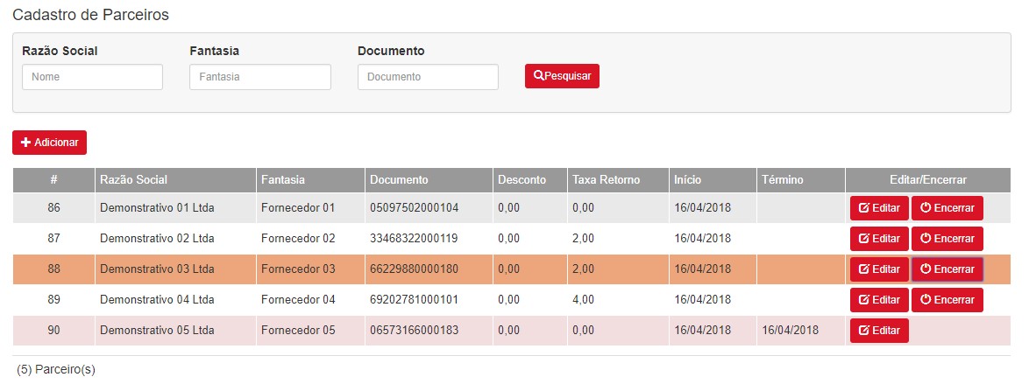1029x384 pixels.
Task: Click document number 06573166000183
Action: (x=414, y=331)
